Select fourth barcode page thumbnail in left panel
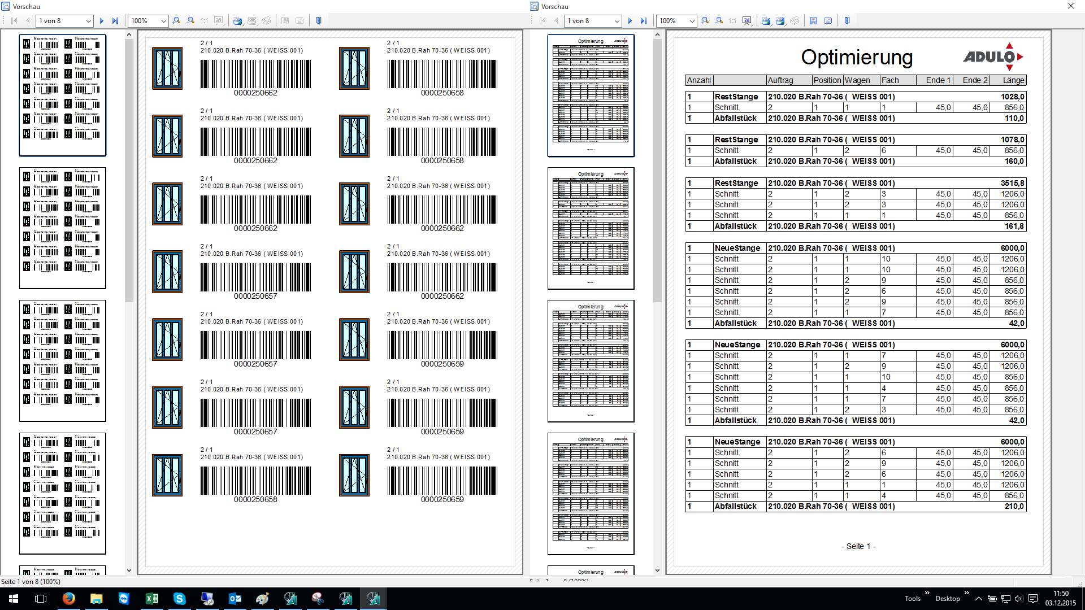 [x=63, y=494]
